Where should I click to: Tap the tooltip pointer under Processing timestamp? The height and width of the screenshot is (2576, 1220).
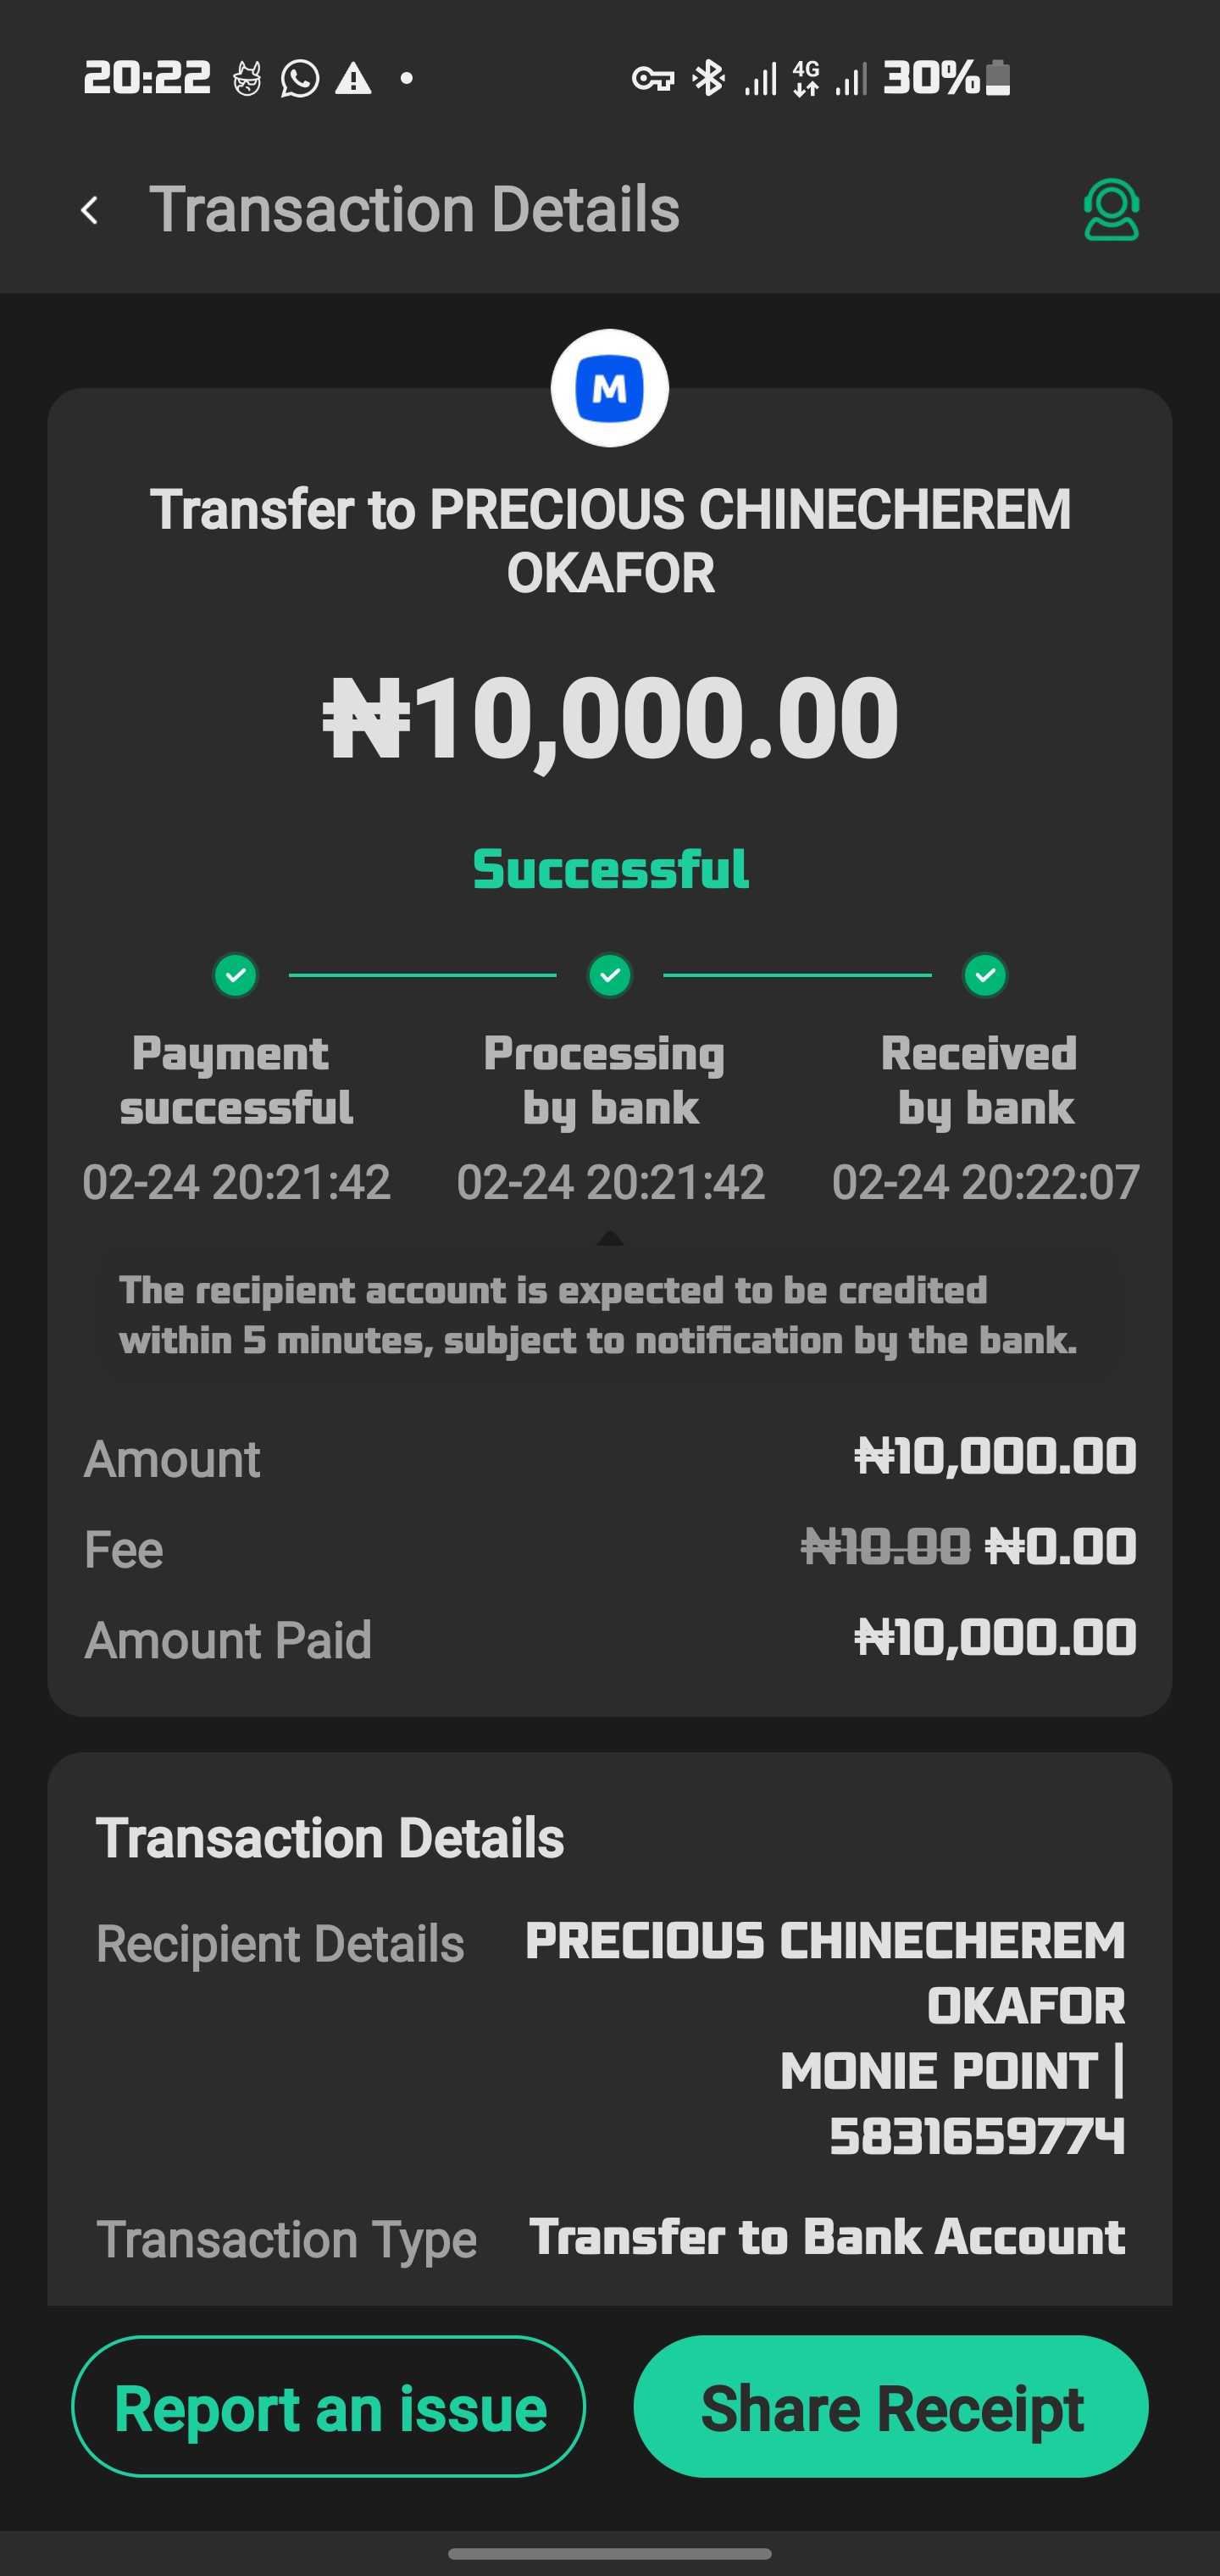click(x=610, y=1239)
